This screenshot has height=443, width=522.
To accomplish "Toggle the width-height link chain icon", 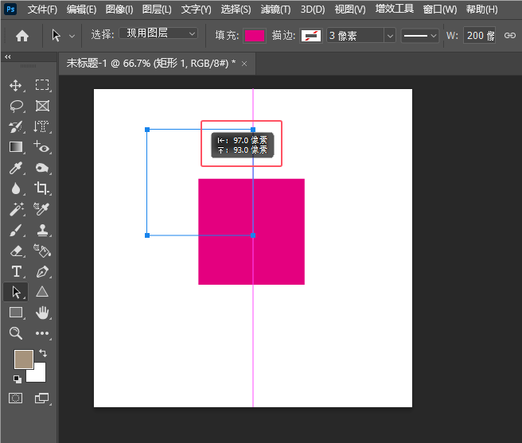I will point(510,36).
